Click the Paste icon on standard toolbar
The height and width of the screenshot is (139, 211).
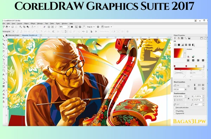pyautogui.click(x=28, y=27)
